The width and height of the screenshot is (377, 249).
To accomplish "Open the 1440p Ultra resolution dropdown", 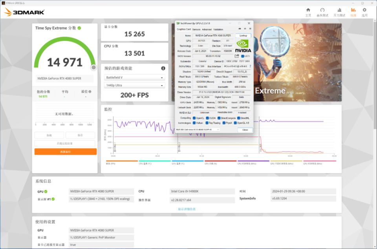I will coord(134,85).
